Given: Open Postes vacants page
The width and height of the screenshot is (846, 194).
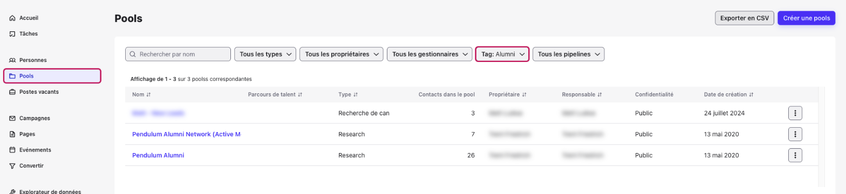Looking at the screenshot, I should click(x=39, y=92).
